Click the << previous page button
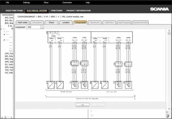This screenshot has height=119, width=172. pyautogui.click(x=83, y=105)
